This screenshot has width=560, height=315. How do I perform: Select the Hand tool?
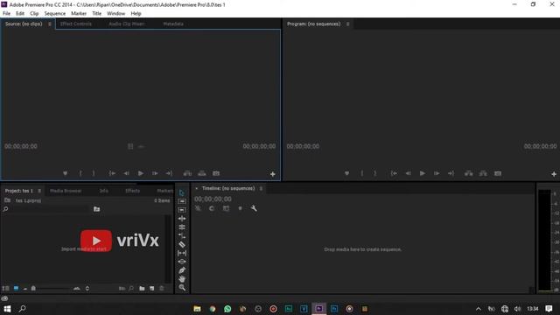tap(182, 278)
